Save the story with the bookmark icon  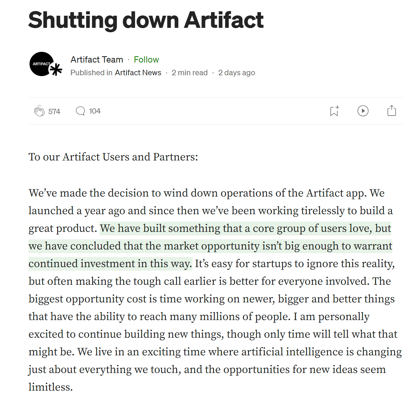pyautogui.click(x=335, y=111)
